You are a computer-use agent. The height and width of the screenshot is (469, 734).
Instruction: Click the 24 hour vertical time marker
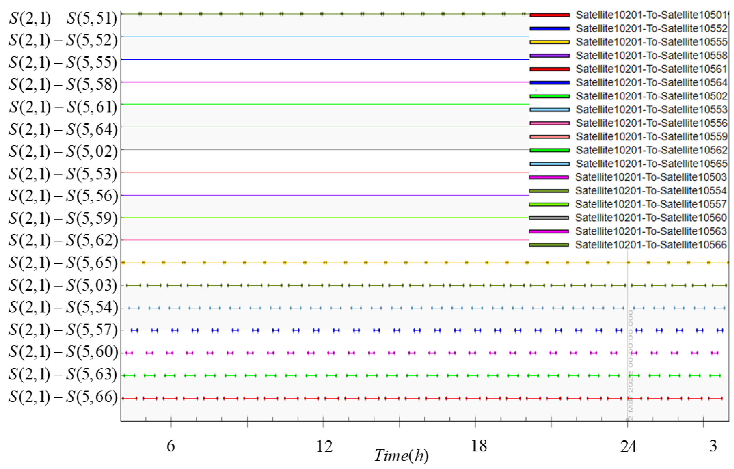627,335
